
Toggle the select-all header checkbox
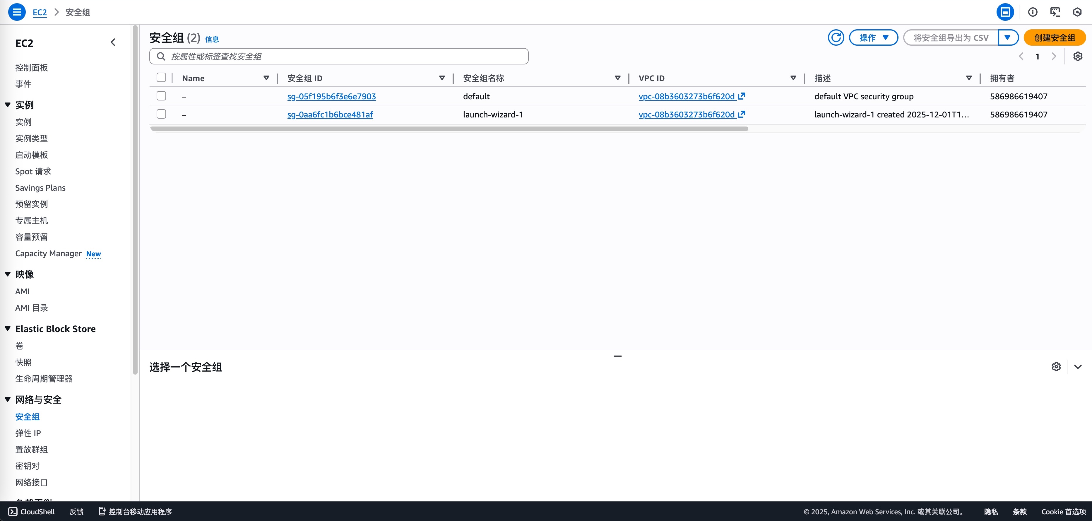[x=161, y=78]
